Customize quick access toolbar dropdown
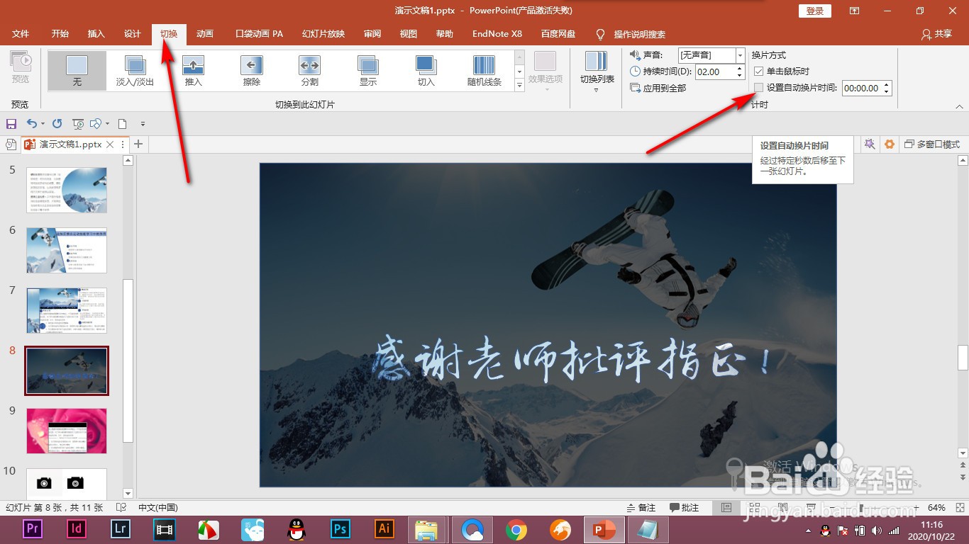This screenshot has width=969, height=544. [143, 123]
